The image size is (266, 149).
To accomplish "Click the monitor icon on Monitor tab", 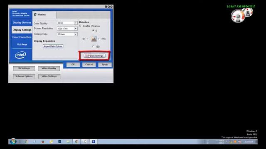I will tap(35, 14).
